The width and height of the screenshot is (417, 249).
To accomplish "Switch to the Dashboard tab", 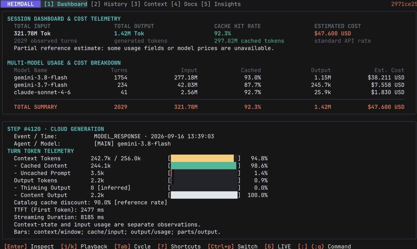I will tap(66, 4).
